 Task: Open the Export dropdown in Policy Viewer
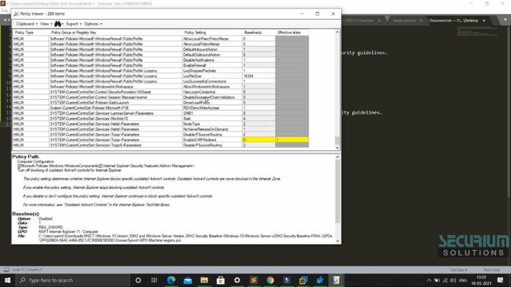tap(74, 24)
